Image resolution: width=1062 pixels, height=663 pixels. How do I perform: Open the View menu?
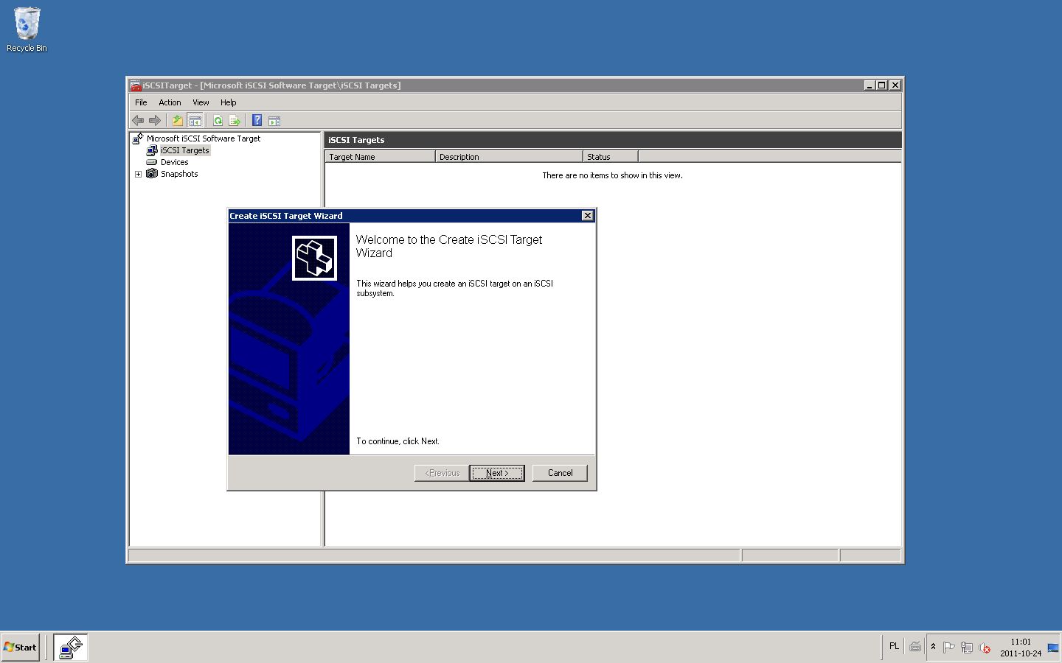[200, 102]
